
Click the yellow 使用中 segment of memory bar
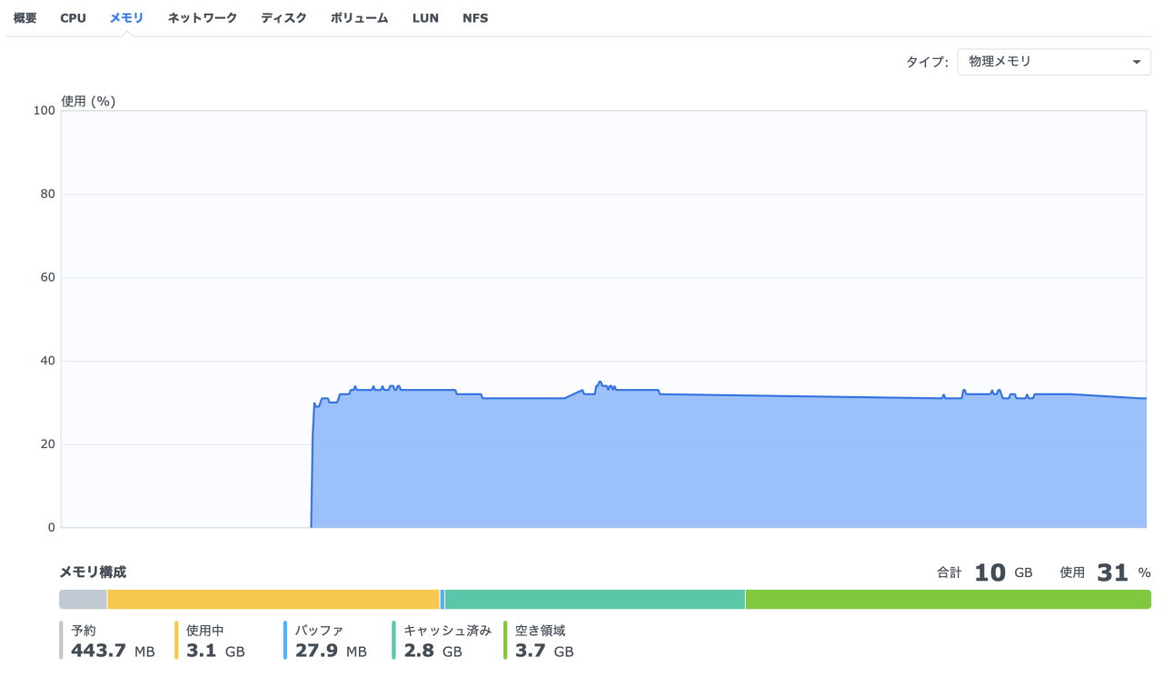click(x=273, y=600)
